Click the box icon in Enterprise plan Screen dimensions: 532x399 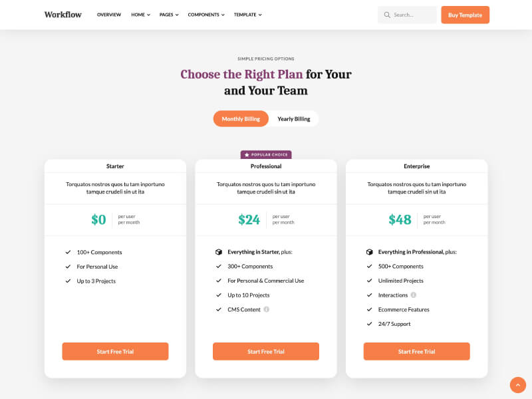click(x=369, y=252)
